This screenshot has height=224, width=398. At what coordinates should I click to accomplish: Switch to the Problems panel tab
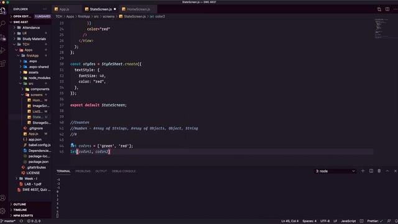pyautogui.click(x=83, y=171)
